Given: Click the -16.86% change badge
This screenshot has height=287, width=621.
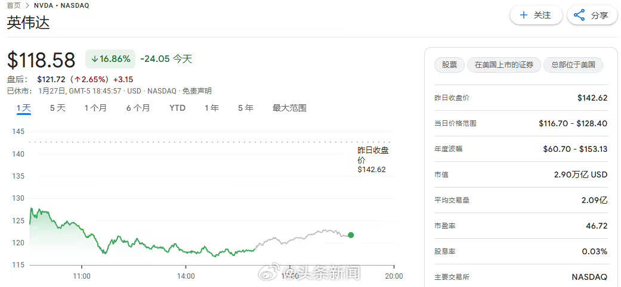Looking at the screenshot, I should tap(110, 60).
